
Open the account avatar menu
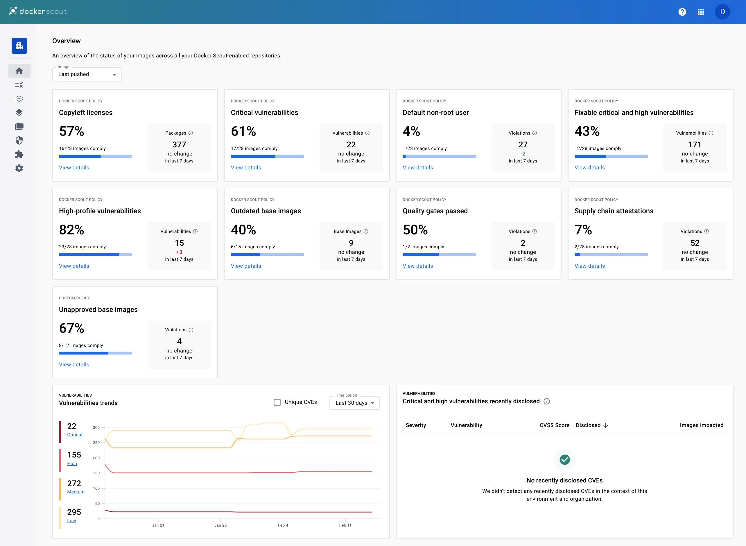pyautogui.click(x=722, y=12)
